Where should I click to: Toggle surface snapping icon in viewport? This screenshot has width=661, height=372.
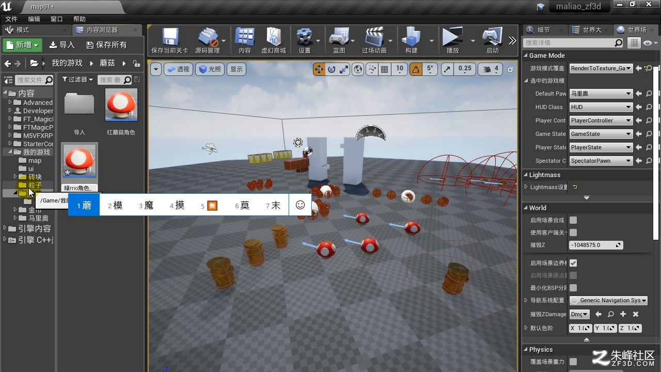pyautogui.click(x=372, y=69)
